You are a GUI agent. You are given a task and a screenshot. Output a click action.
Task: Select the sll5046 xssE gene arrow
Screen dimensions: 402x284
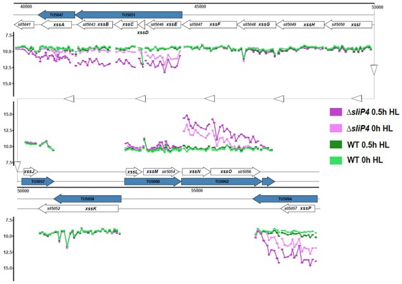pyautogui.click(x=164, y=25)
